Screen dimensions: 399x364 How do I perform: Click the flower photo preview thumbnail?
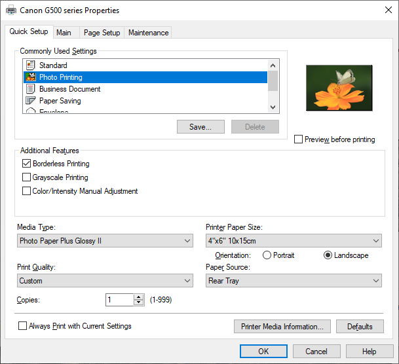[339, 88]
